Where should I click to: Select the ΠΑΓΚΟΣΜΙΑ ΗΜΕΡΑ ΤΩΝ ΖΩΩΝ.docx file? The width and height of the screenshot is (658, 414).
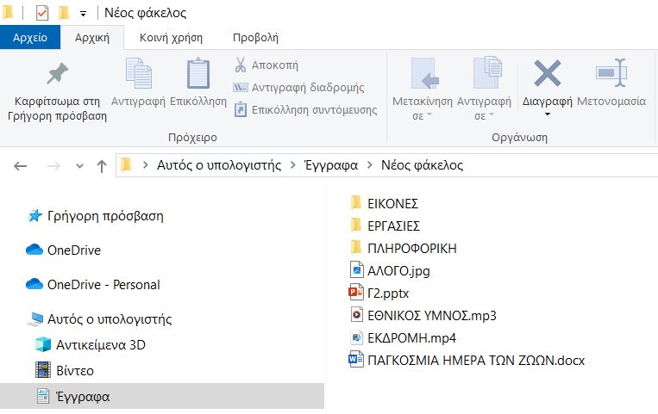coord(475,361)
